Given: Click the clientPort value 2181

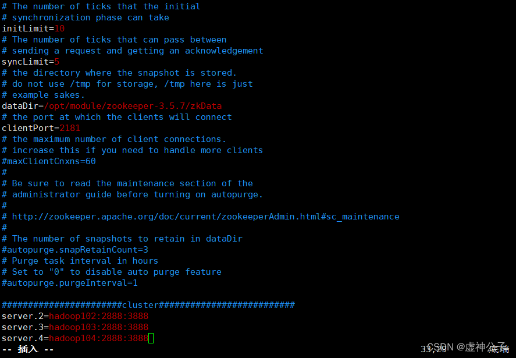Looking at the screenshot, I should [x=70, y=128].
